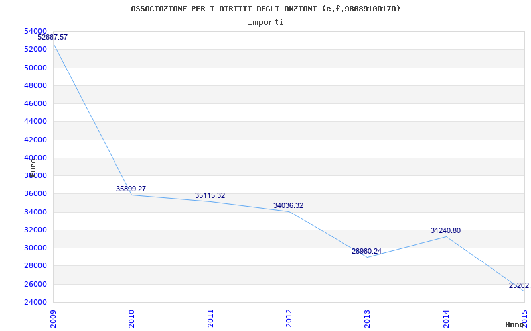531x331 pixels.
Task: Click the y-axis value 32000
Action: tap(36, 230)
